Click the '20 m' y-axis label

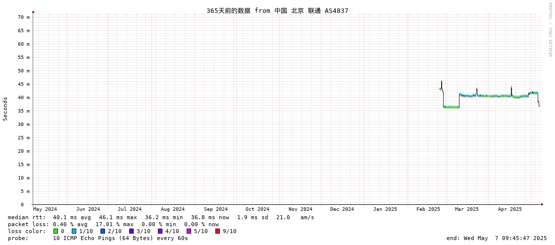click(x=24, y=151)
